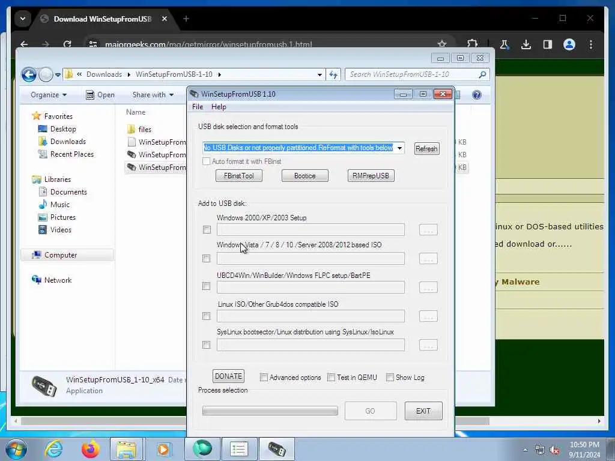The height and width of the screenshot is (461, 615).
Task: Click Explorer back arrow button
Action: [x=29, y=74]
